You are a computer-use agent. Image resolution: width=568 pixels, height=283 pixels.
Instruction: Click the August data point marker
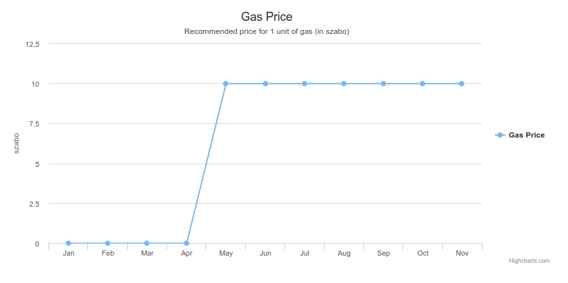click(344, 83)
